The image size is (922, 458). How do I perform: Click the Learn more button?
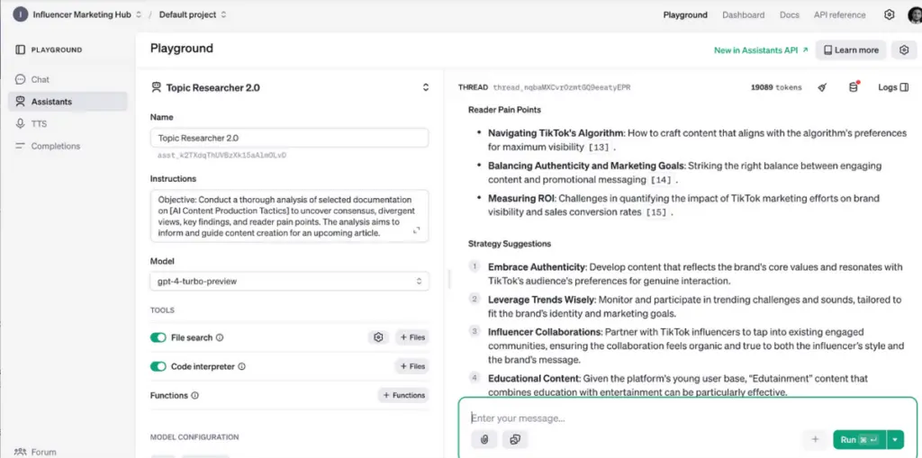pyautogui.click(x=850, y=50)
